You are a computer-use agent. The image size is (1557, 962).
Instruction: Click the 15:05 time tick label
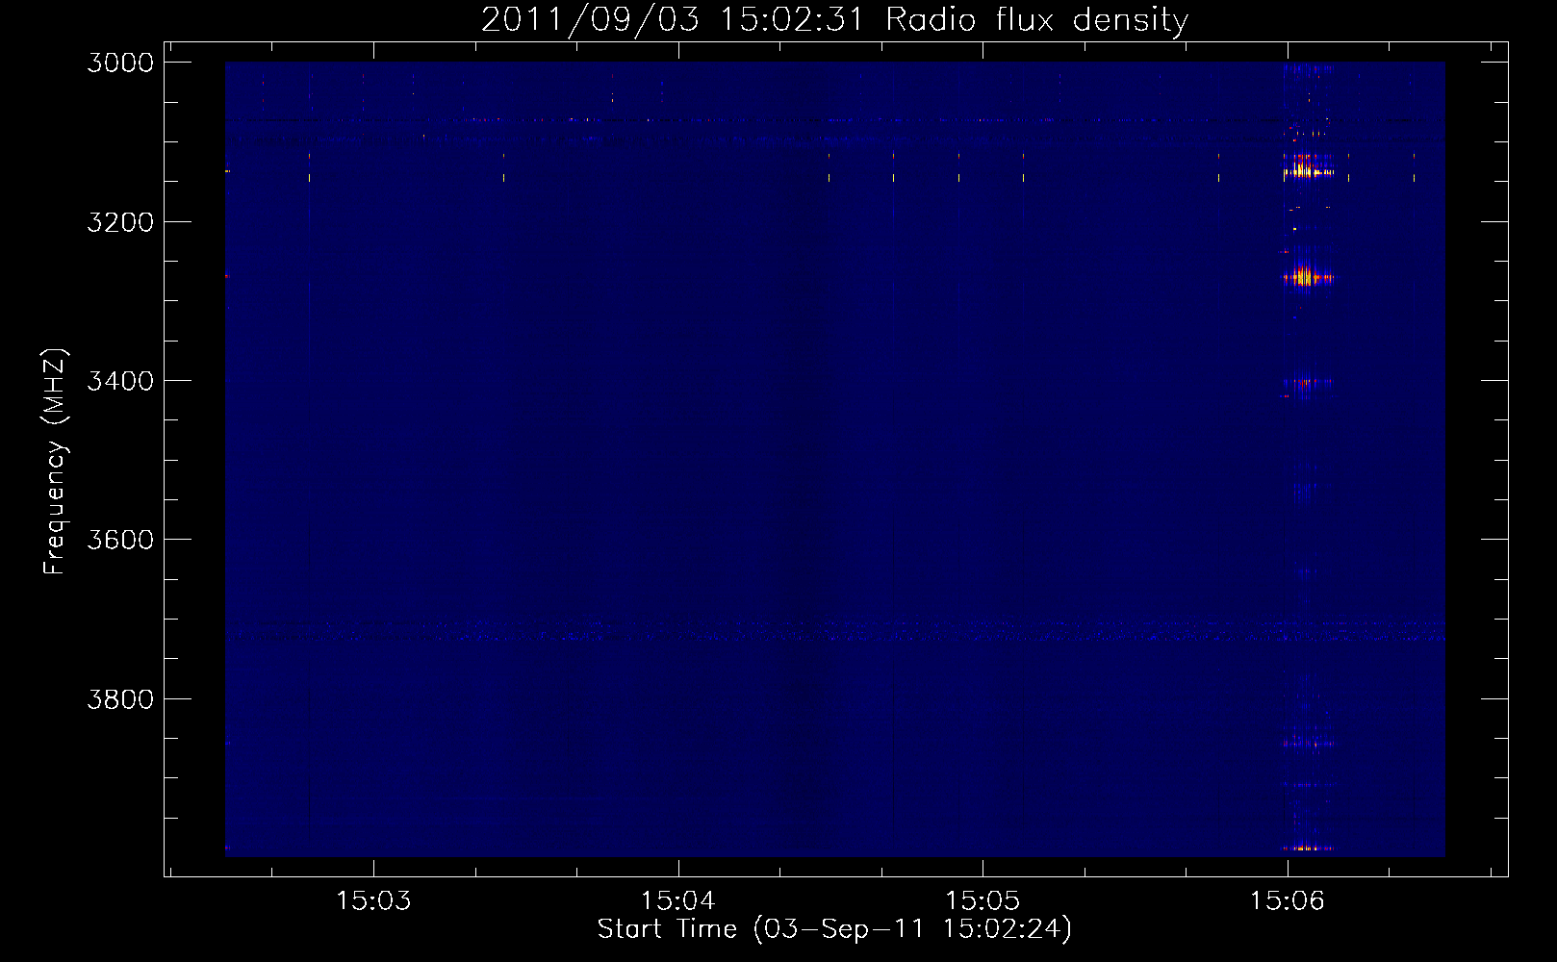(x=983, y=901)
